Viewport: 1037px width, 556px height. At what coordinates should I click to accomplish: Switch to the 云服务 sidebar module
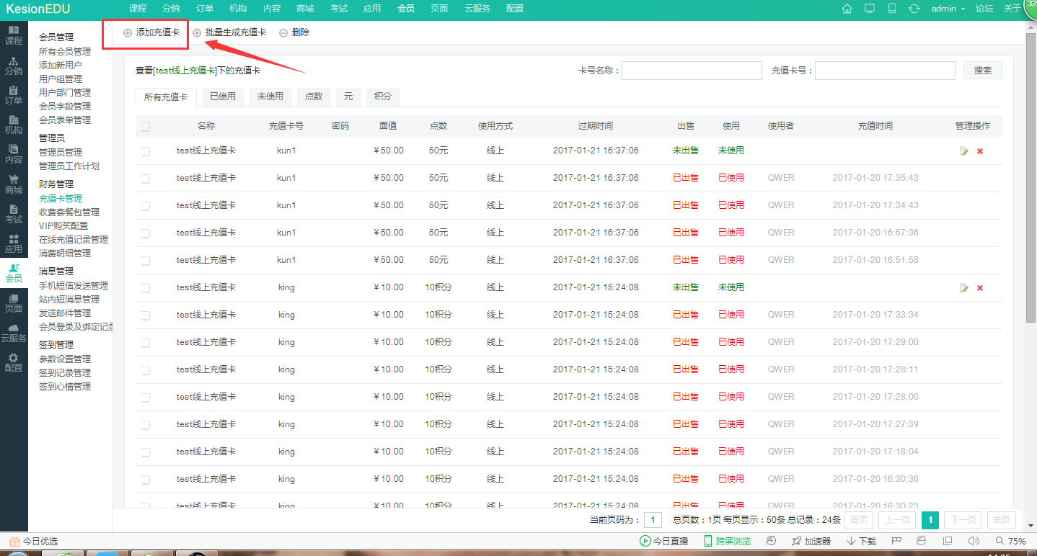[x=14, y=329]
